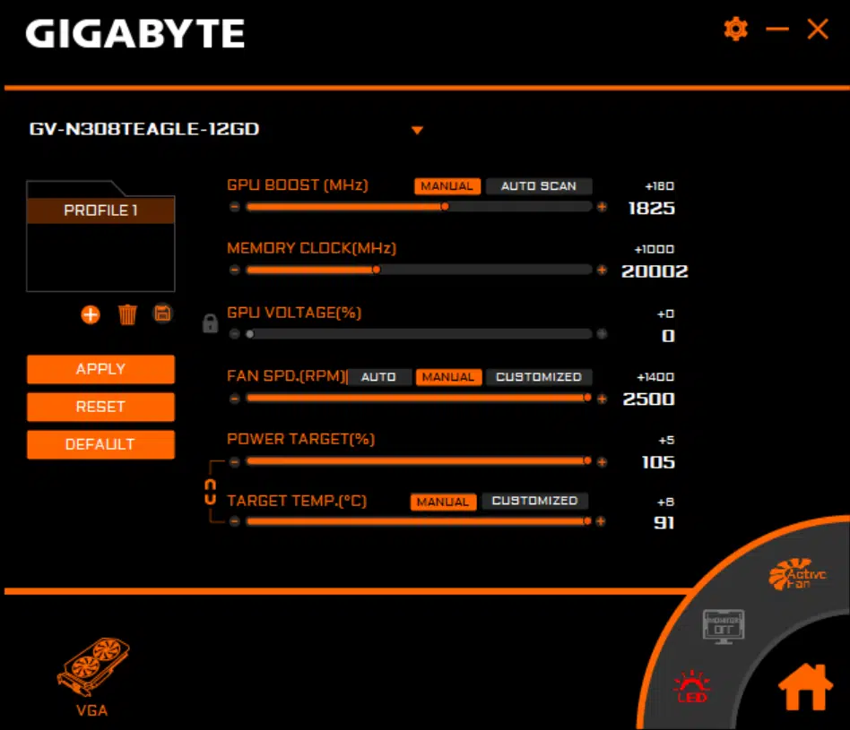Click the VGA graphics card icon
The image size is (850, 730).
[90, 667]
